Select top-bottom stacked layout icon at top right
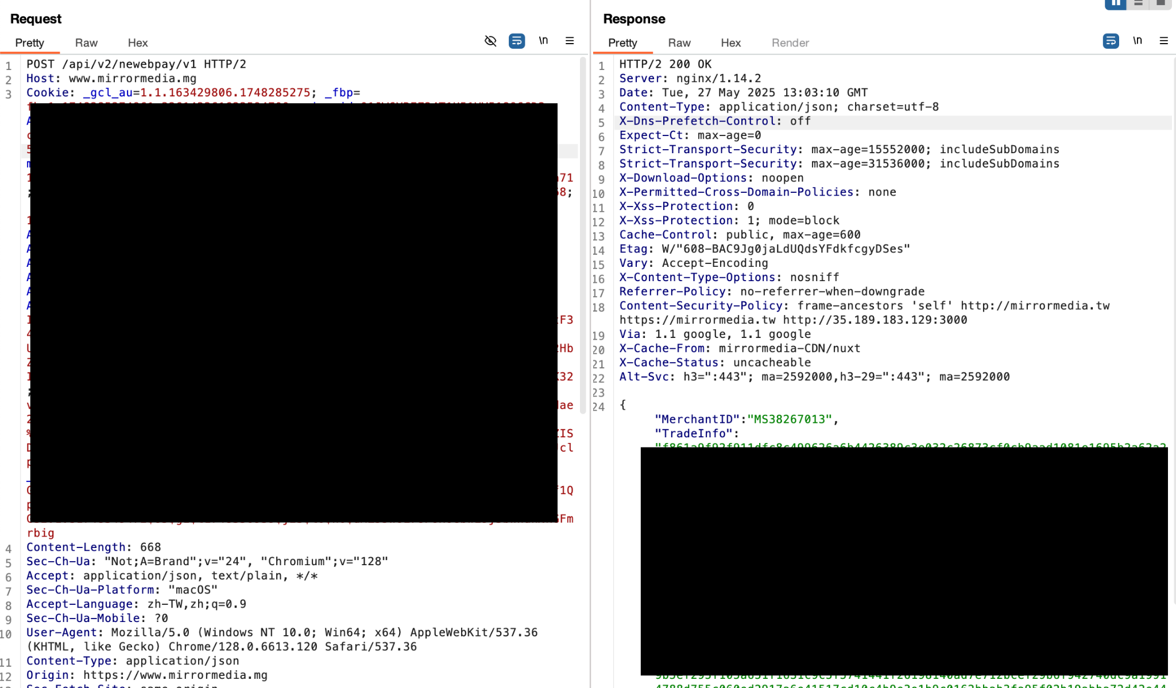The image size is (1176, 688). [x=1138, y=3]
